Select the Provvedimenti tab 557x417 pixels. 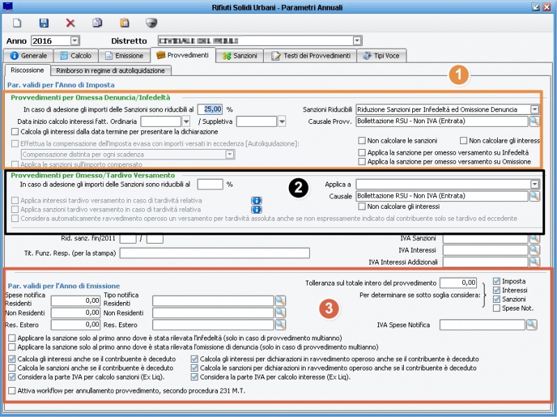[x=183, y=55]
